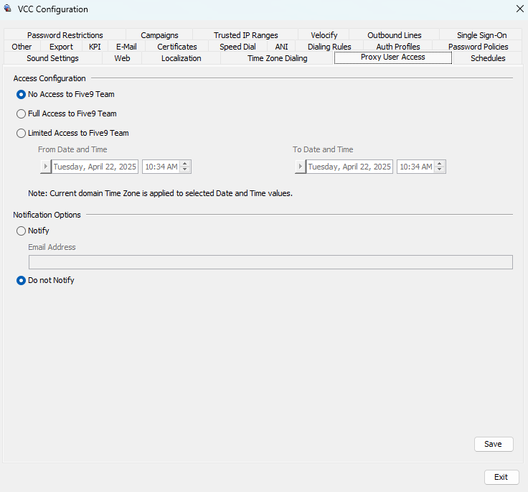Screen dimensions: 528x492
Task: Click the To Date field Tuesday, April 22, 2025
Action: tap(349, 167)
